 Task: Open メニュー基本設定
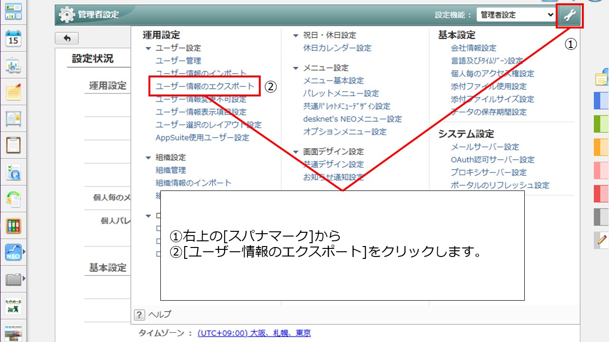334,81
